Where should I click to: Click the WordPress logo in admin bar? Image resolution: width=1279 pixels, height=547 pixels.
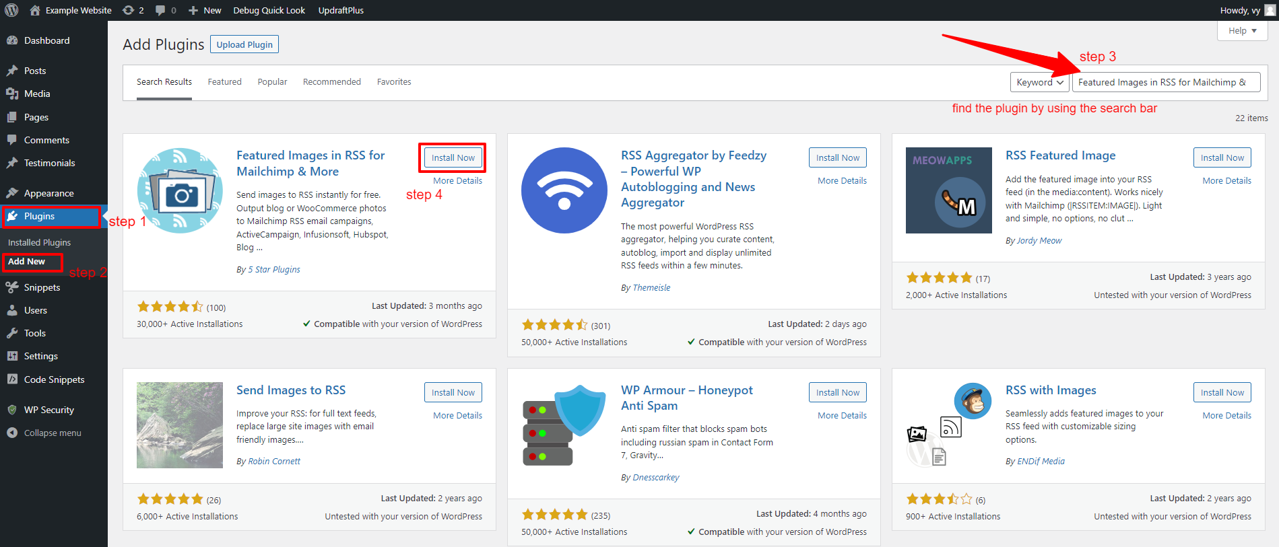tap(11, 10)
